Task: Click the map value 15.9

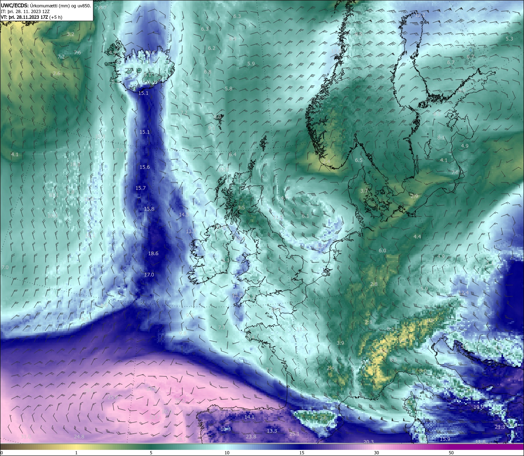Action: pos(445,439)
